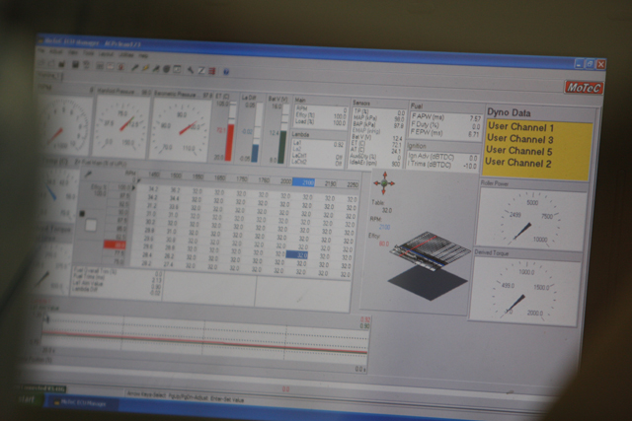Select the 2000 RPM column header

coord(285,181)
